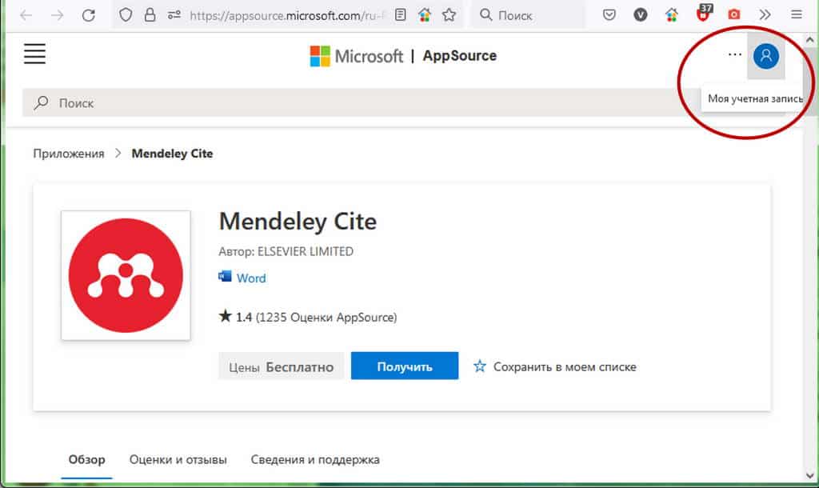
Task: Click the appsource.microsoft.com address bar URL
Action: pyautogui.click(x=287, y=16)
